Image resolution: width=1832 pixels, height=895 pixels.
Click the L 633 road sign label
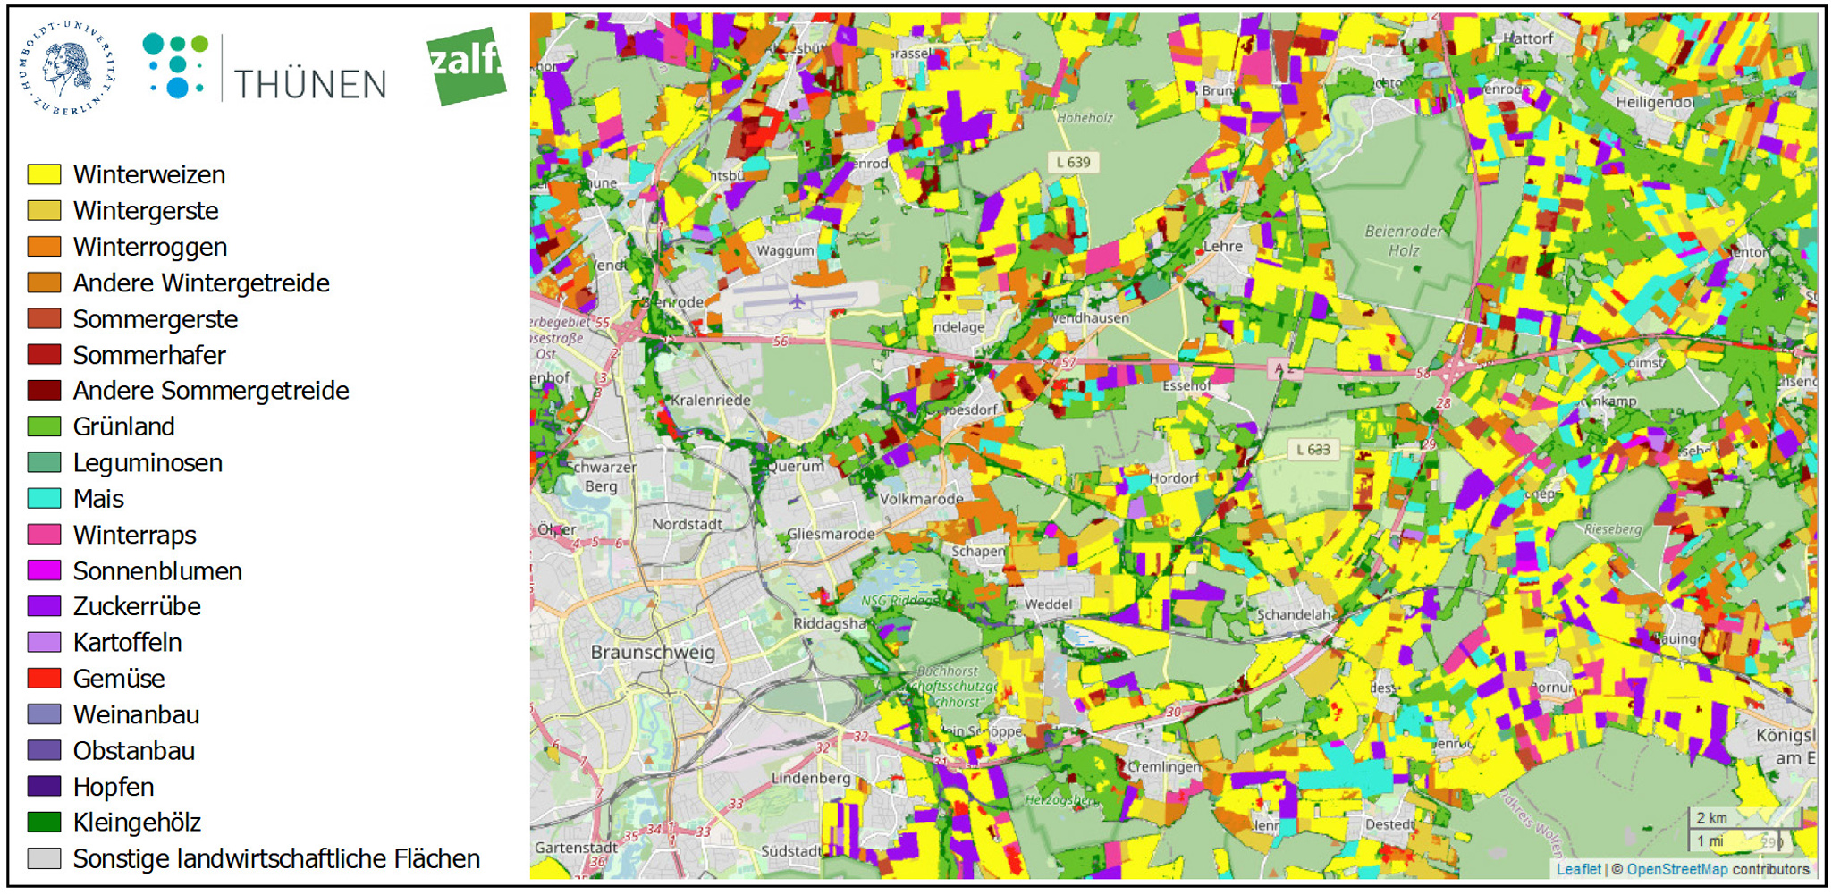[1313, 450]
